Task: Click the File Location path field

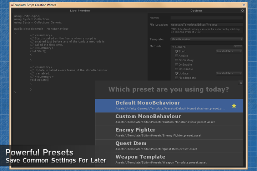Action: (207, 25)
